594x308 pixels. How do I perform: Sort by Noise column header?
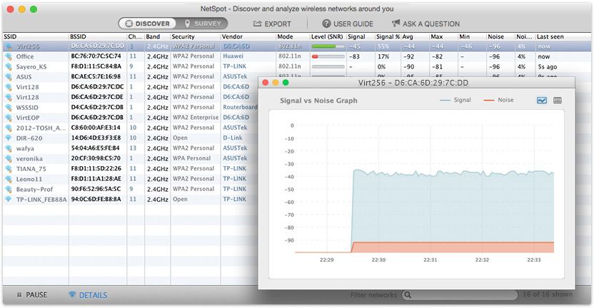coord(495,36)
